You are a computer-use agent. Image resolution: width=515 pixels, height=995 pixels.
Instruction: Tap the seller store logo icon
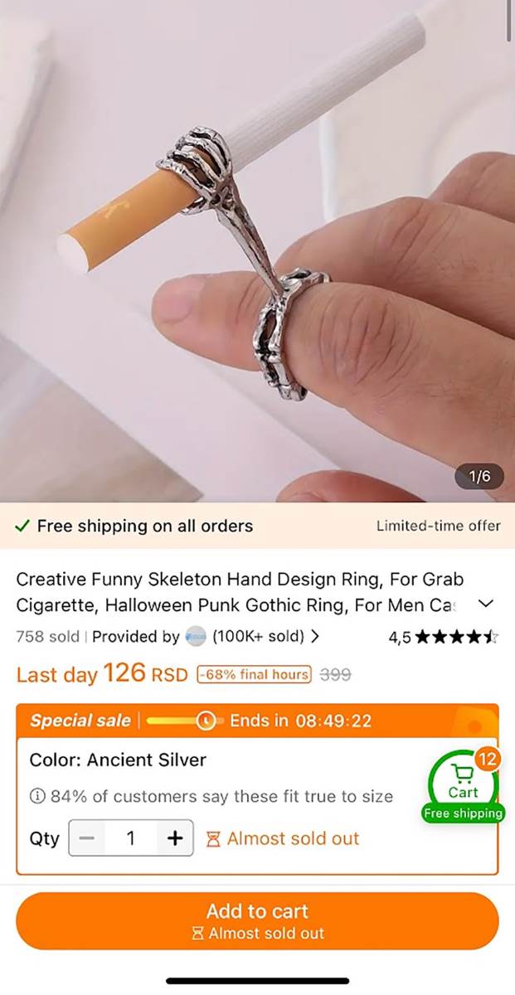[196, 637]
